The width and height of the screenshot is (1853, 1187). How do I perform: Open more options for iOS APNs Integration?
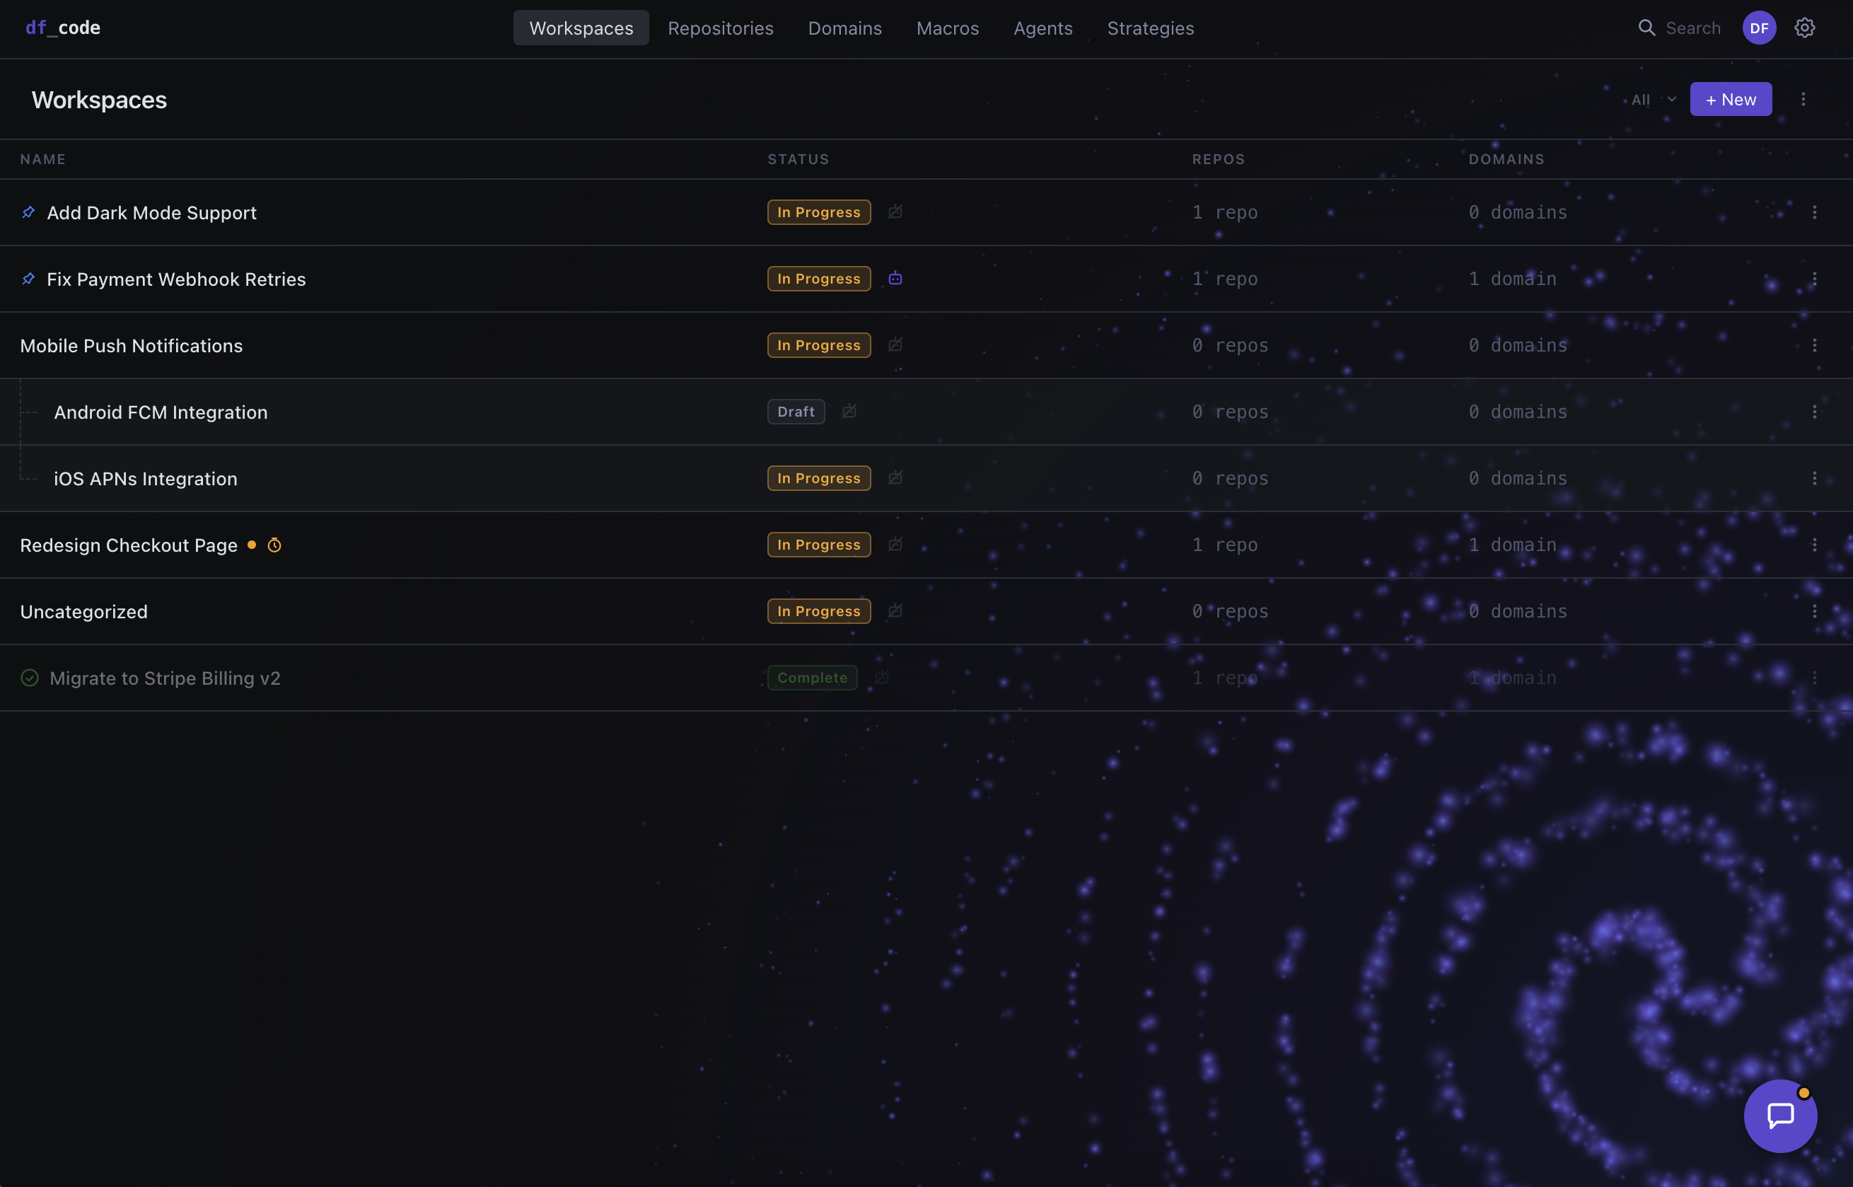(x=1815, y=478)
